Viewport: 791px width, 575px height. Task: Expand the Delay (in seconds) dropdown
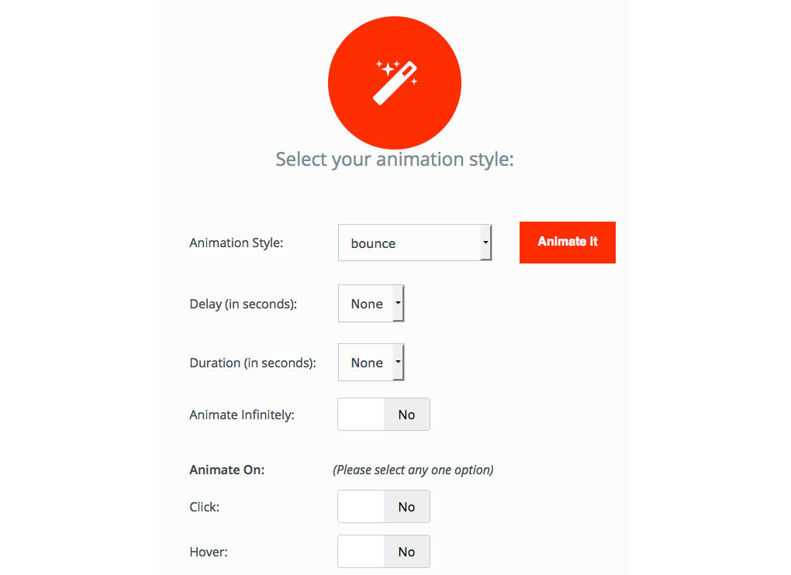(371, 303)
